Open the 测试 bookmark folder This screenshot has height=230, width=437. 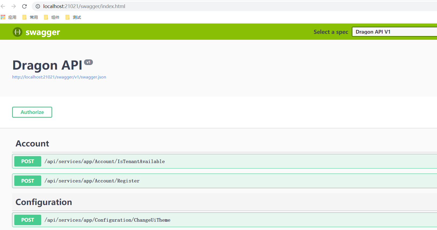[73, 17]
